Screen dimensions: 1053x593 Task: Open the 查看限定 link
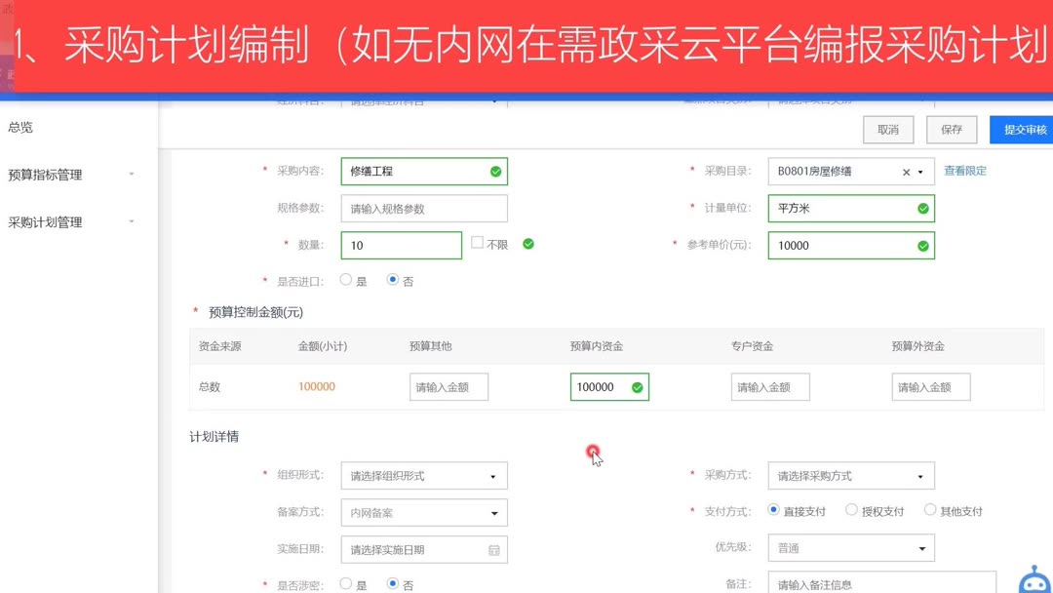pyautogui.click(x=964, y=171)
